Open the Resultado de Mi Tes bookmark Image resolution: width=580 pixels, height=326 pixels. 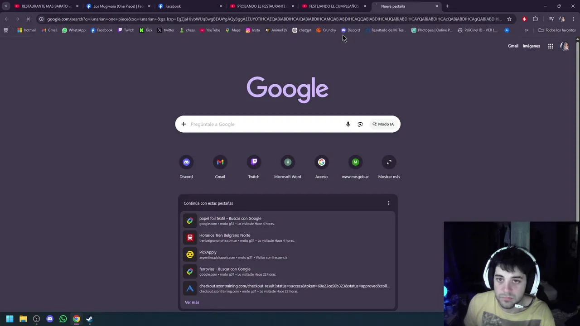point(386,30)
